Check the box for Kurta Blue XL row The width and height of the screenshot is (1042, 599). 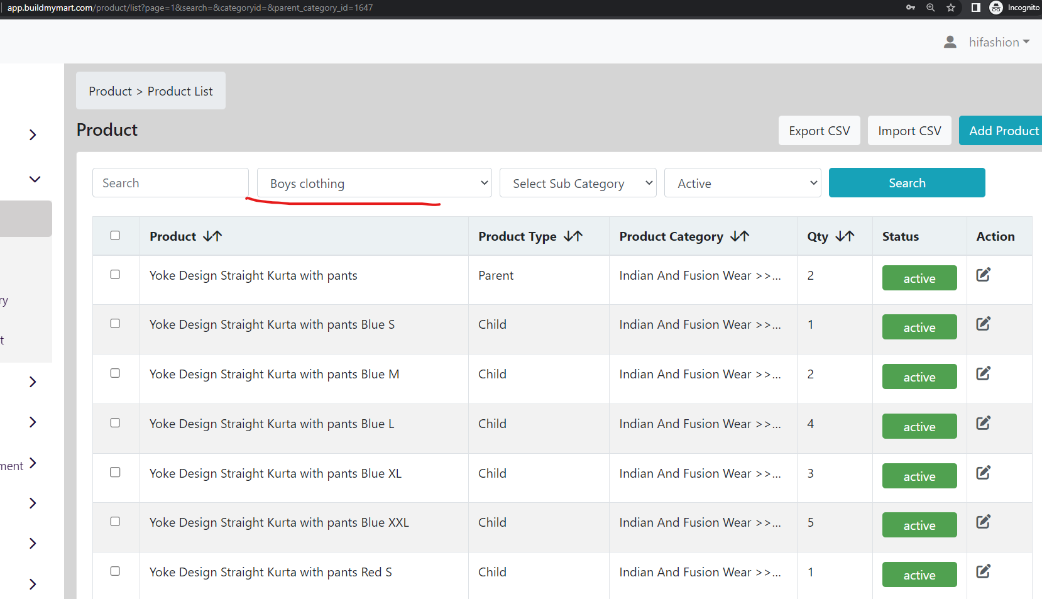(x=115, y=472)
